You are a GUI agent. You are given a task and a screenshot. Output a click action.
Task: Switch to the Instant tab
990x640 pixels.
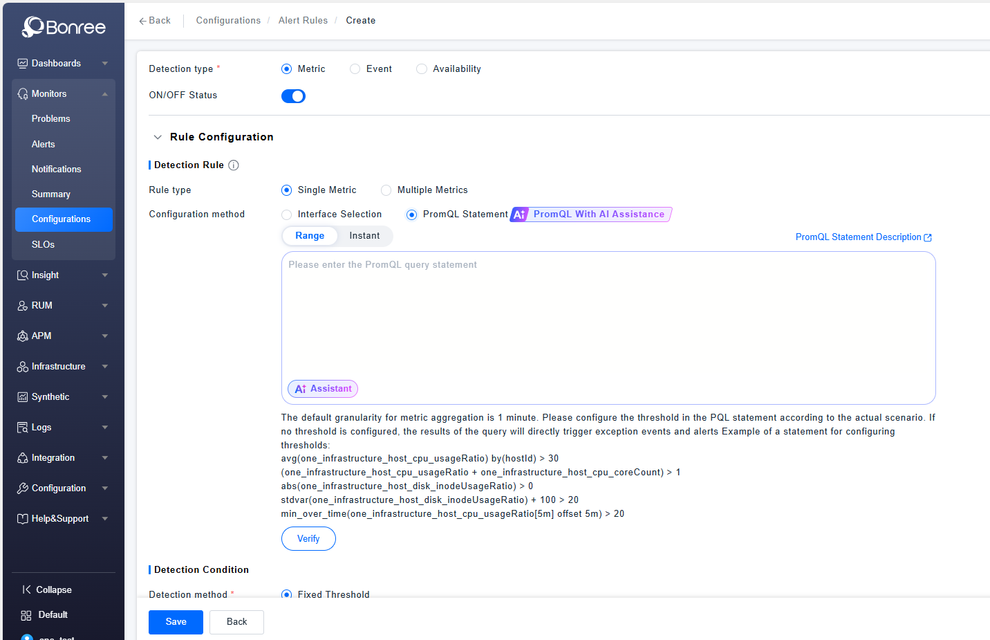[x=364, y=236]
